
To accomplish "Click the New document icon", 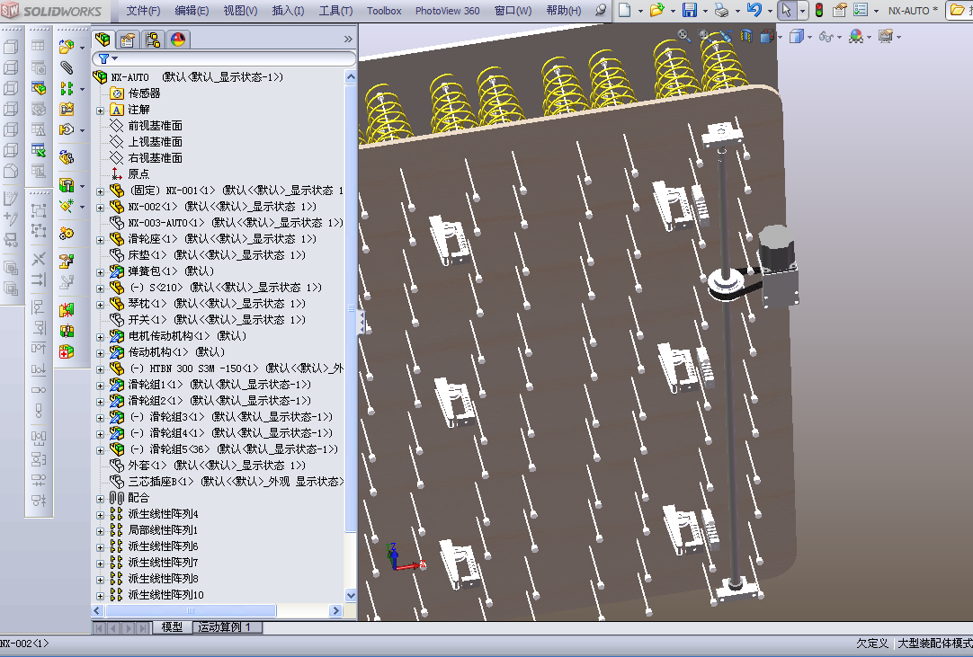I will coord(625,10).
